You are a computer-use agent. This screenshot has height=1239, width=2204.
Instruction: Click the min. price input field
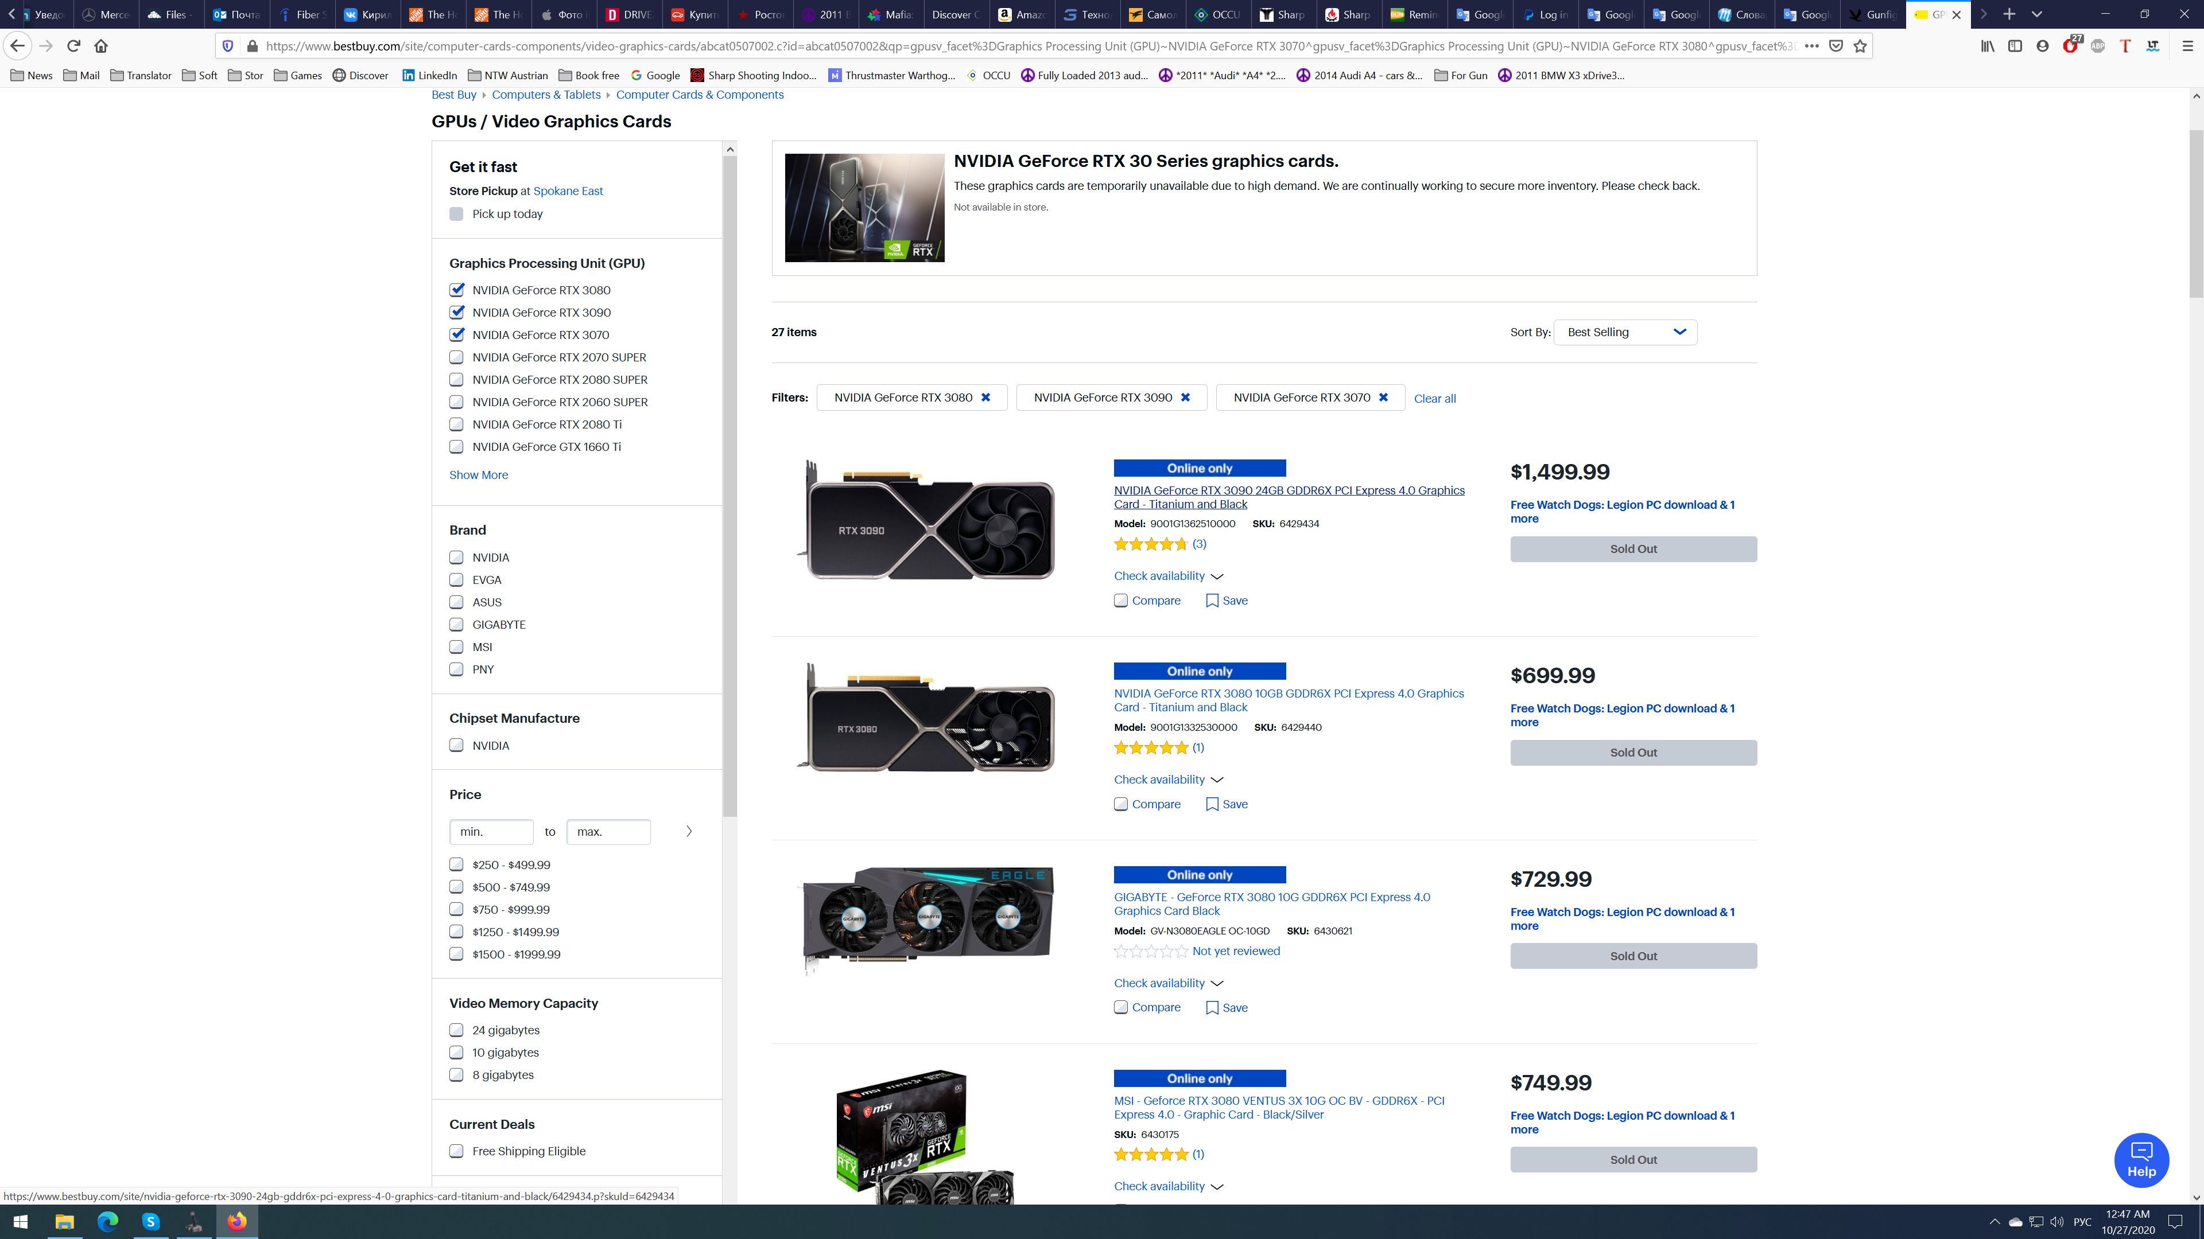491,831
